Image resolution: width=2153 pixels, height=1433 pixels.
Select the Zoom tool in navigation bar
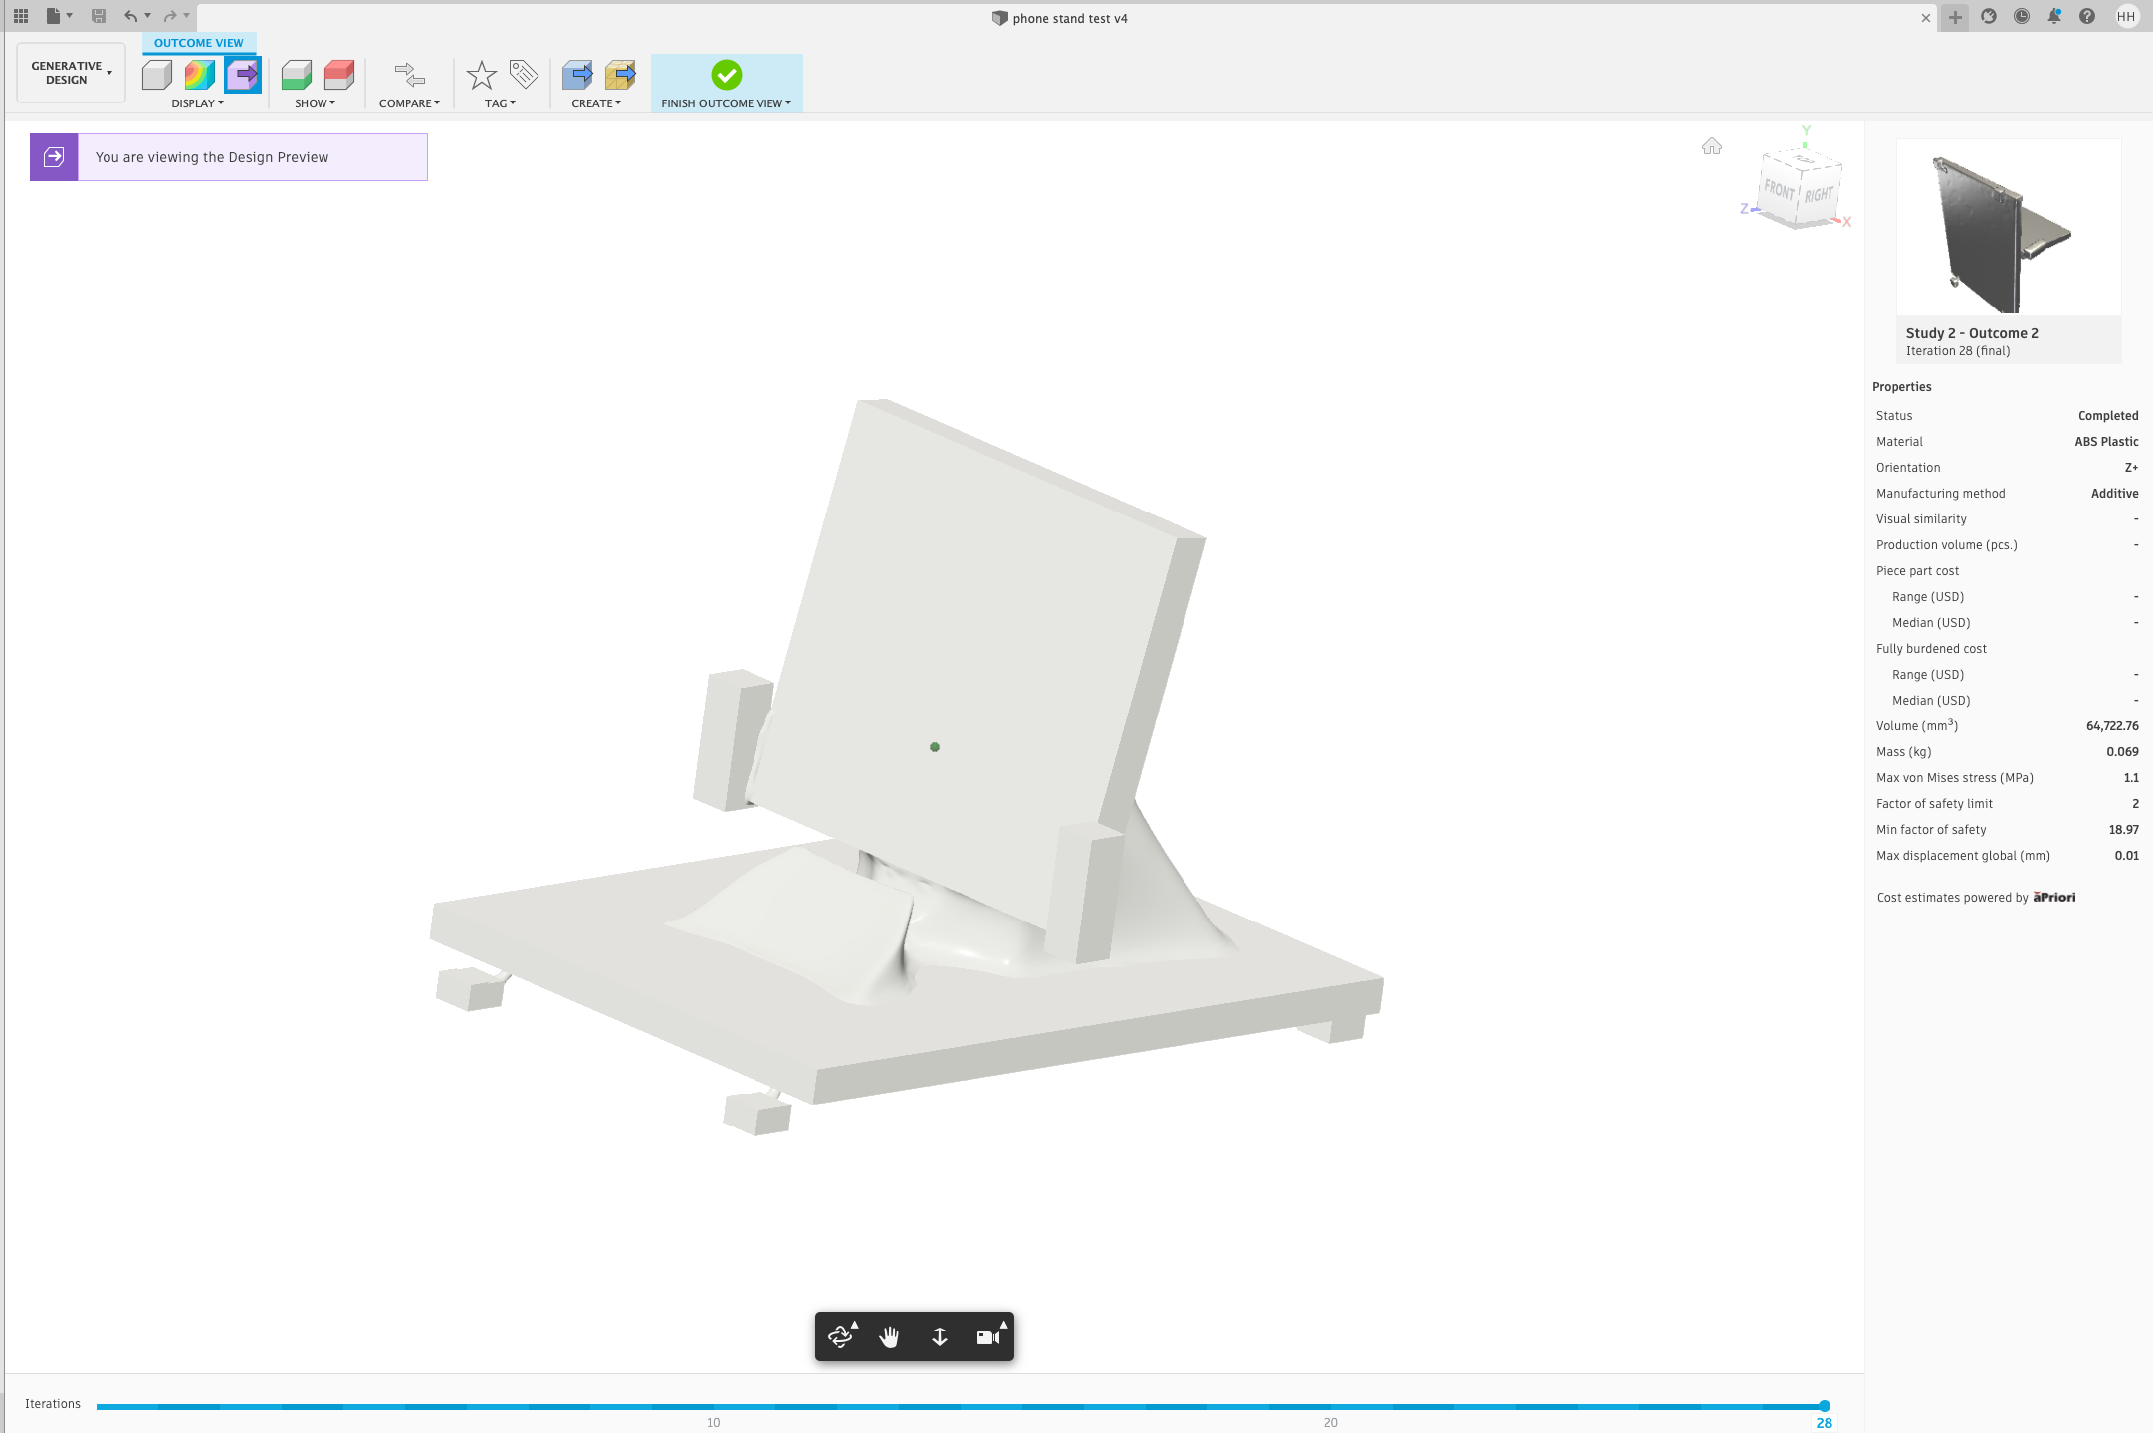938,1336
